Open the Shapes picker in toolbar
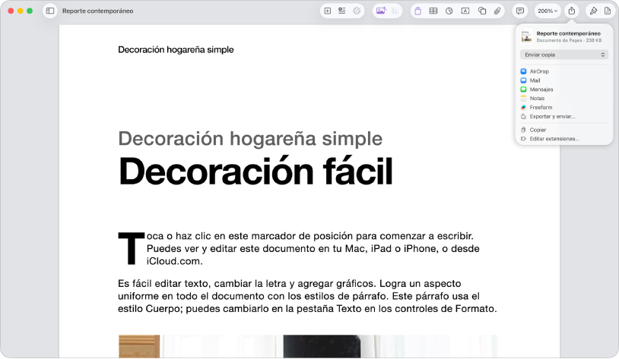619x359 pixels. pyautogui.click(x=482, y=11)
